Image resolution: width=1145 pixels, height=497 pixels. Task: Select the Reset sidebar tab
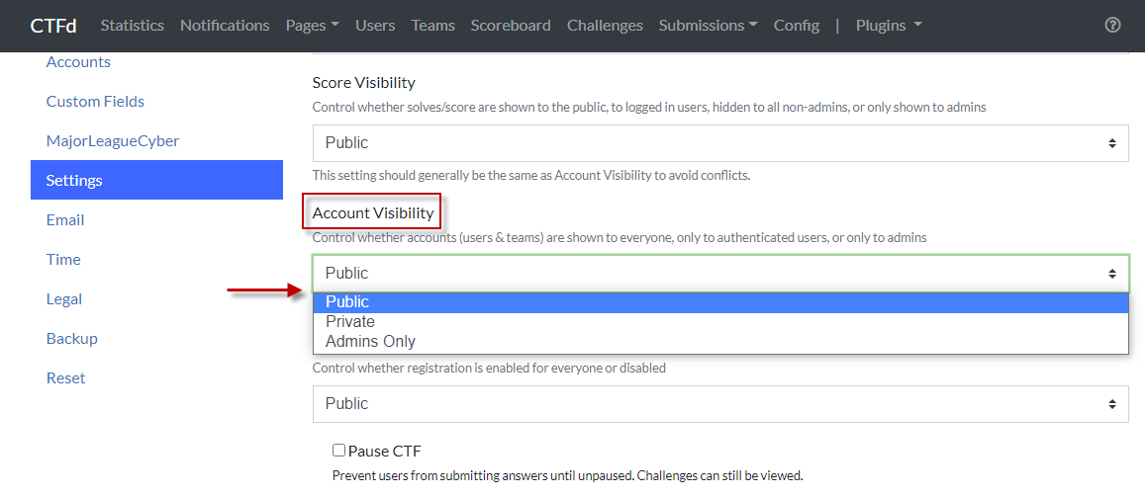[x=66, y=378]
